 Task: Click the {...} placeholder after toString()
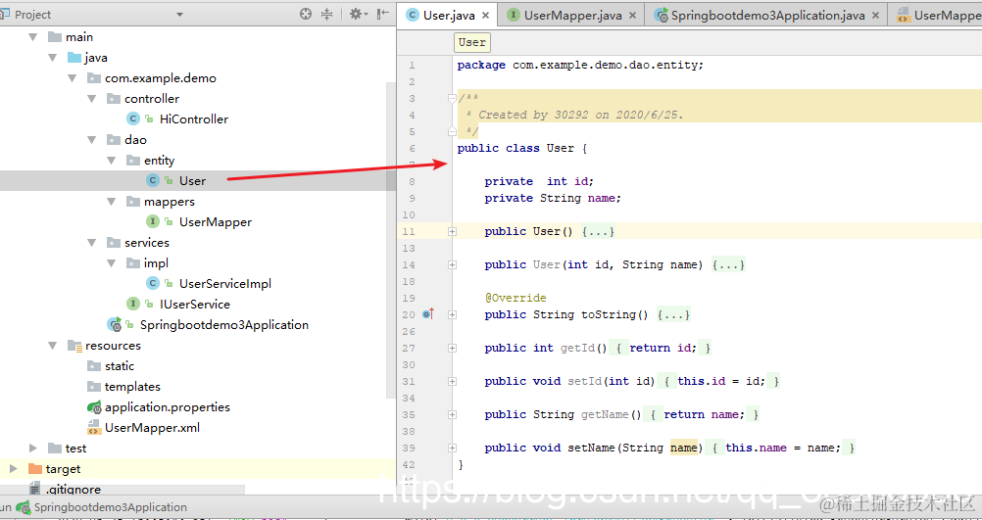point(673,314)
